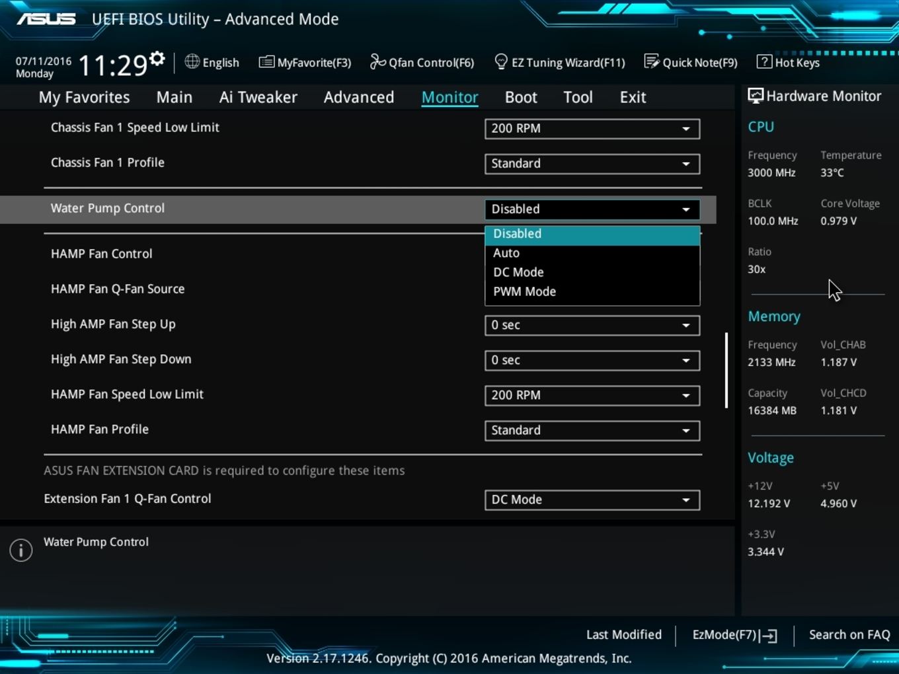The height and width of the screenshot is (674, 899).
Task: Select the Extension Fan 1 Q-Fan Control label
Action: point(128,499)
